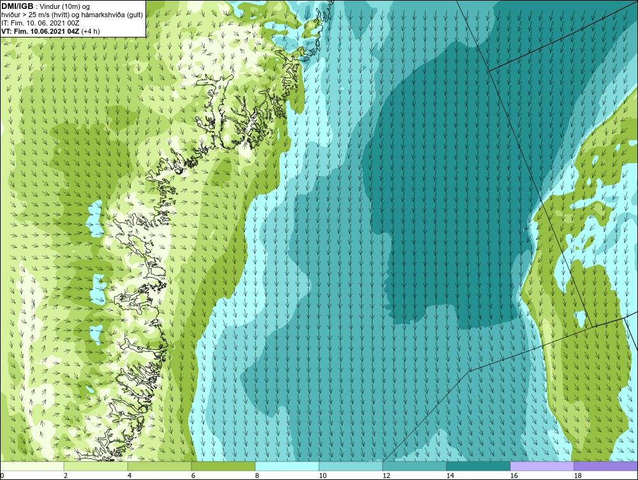Click the legend scale label 10
Viewport: 638px width, 480px height.
pos(323,476)
